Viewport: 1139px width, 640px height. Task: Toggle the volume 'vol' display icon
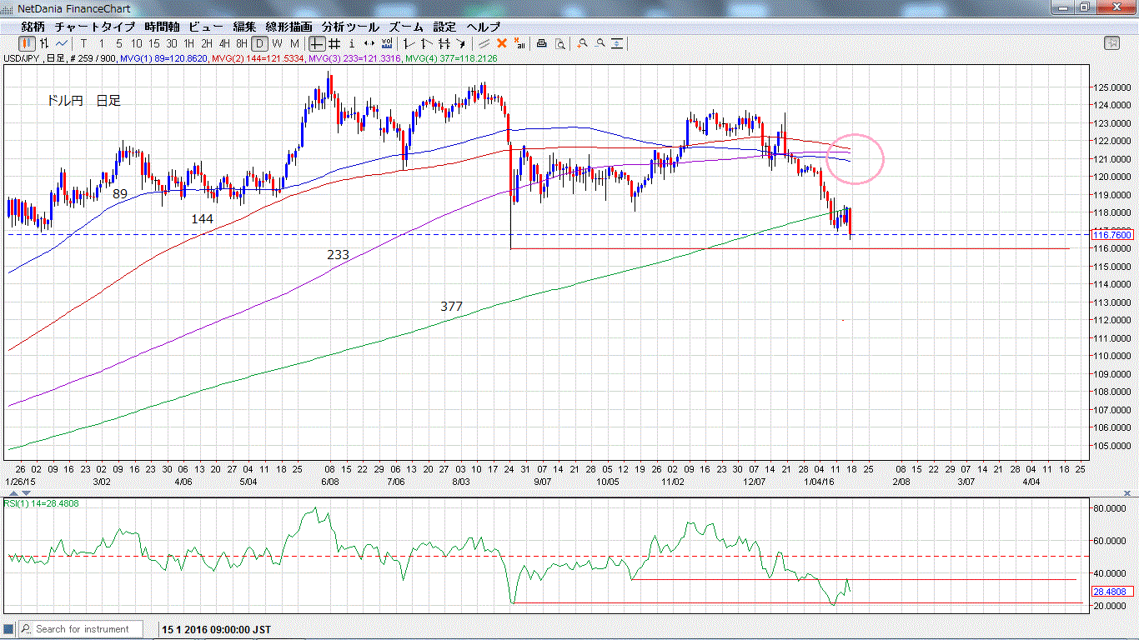(x=387, y=43)
